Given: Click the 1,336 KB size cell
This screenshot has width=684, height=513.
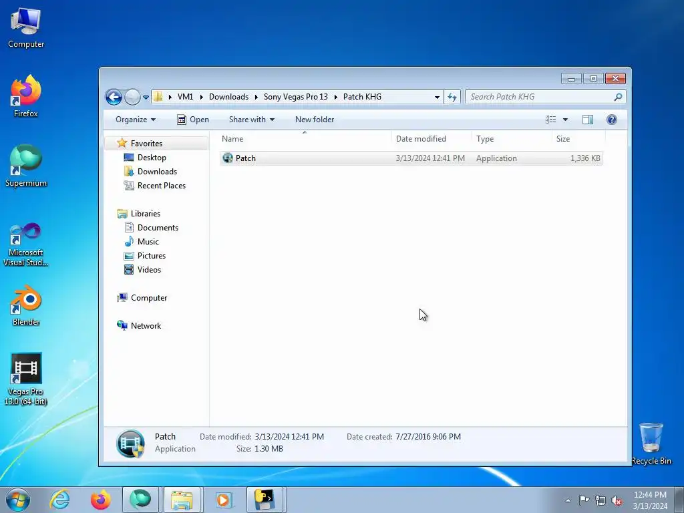Looking at the screenshot, I should pyautogui.click(x=585, y=158).
